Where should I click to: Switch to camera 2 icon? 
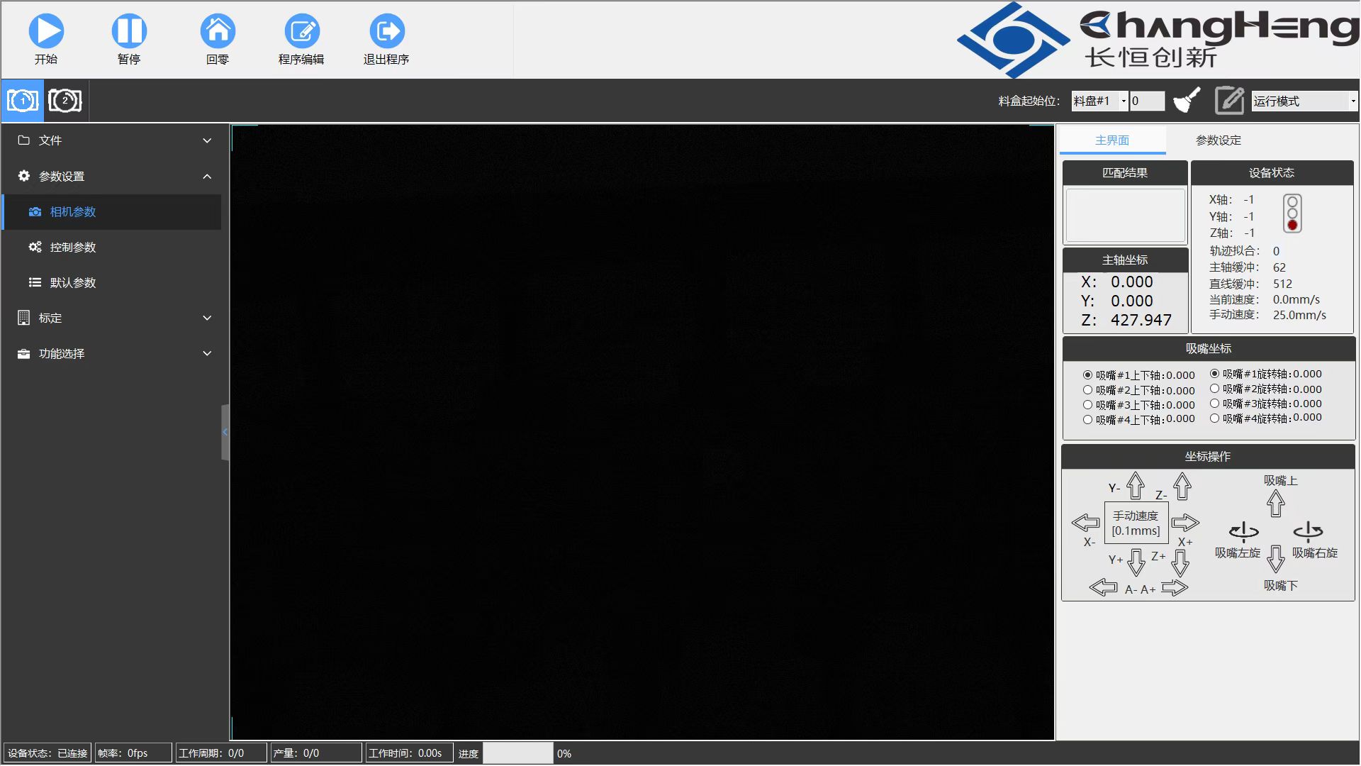click(x=65, y=101)
